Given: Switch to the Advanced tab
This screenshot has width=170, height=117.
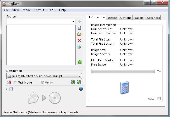Looking at the screenshot, I should [x=153, y=18].
